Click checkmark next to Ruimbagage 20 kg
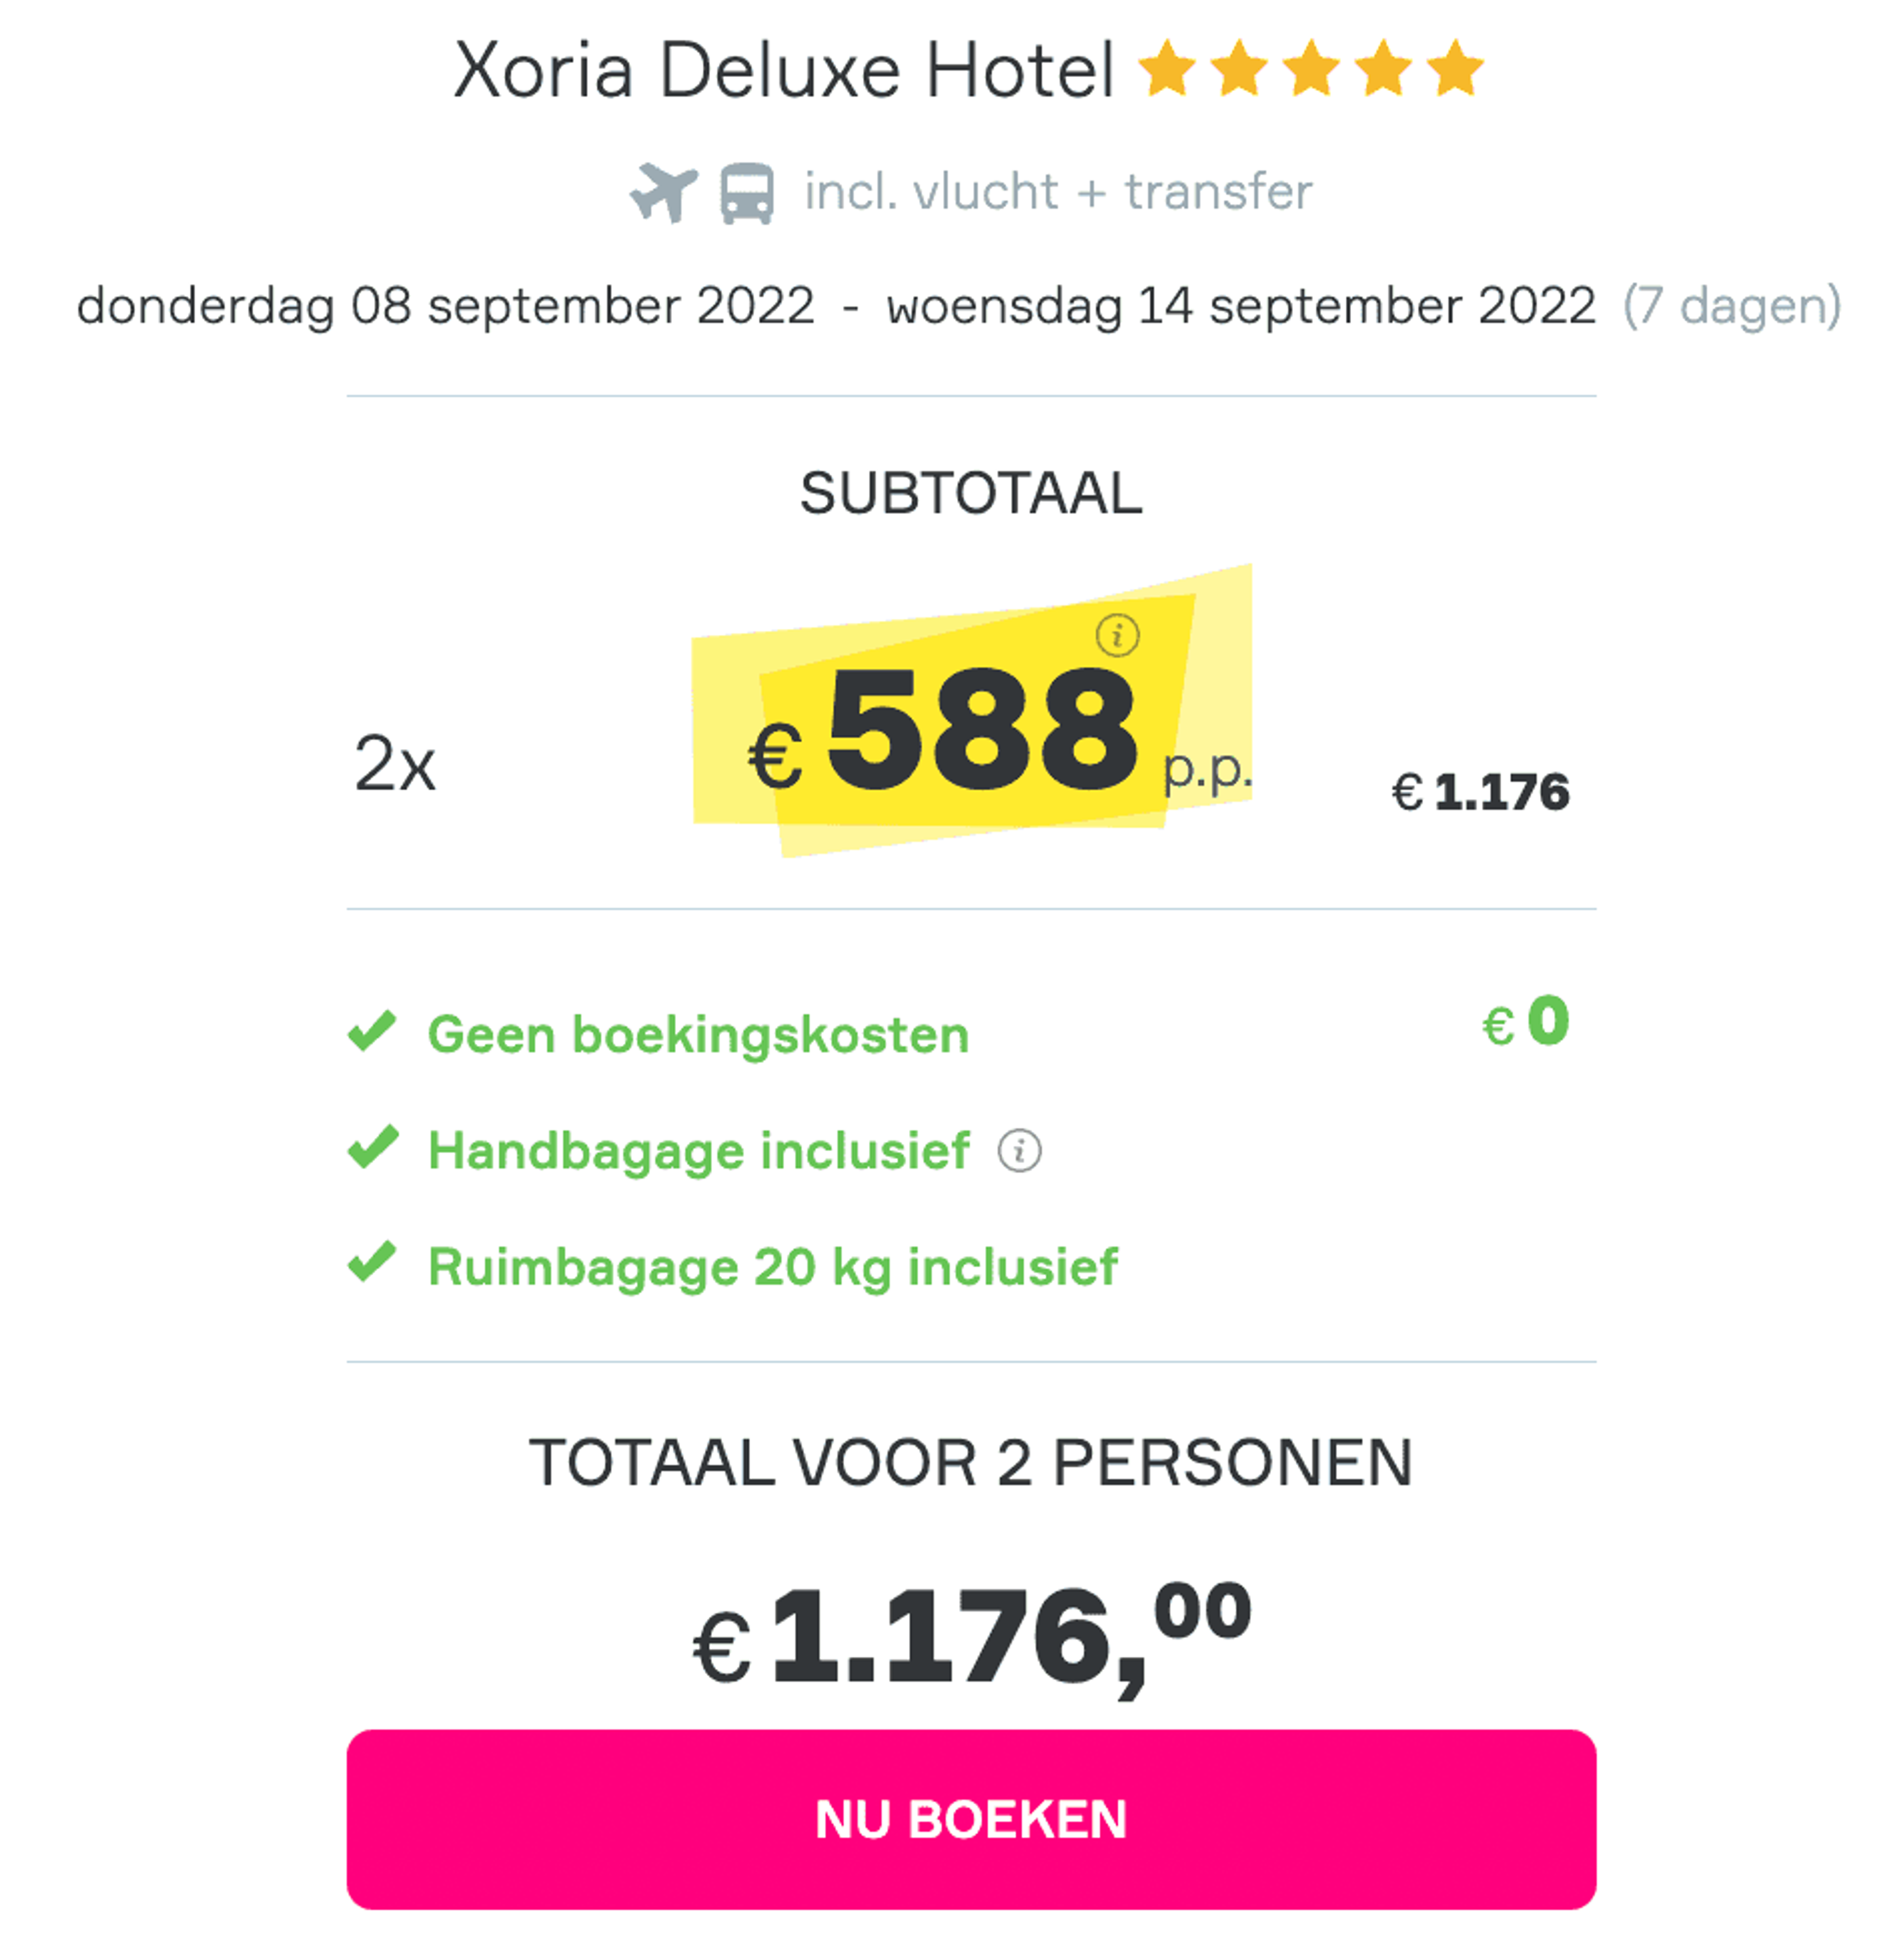 (372, 1262)
